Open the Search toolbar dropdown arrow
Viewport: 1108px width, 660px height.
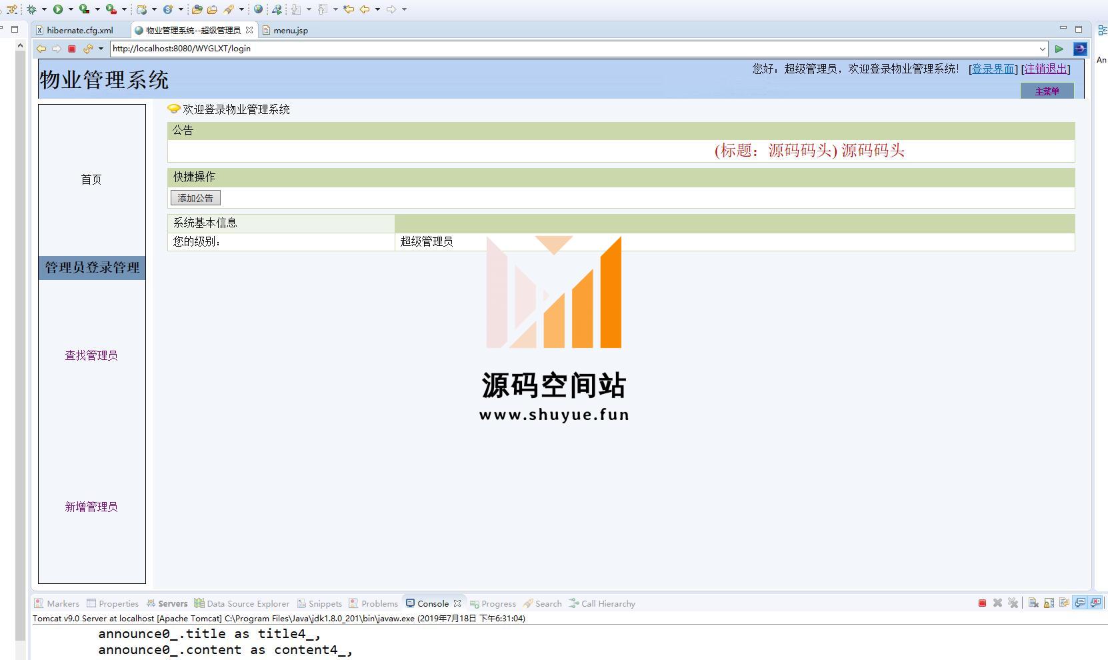241,9
